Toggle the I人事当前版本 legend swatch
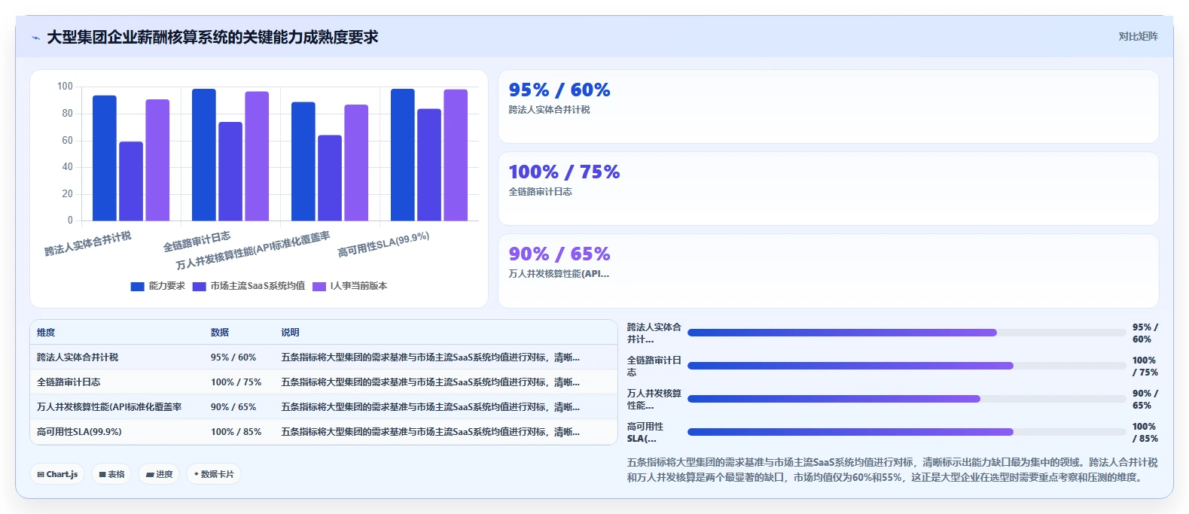This screenshot has width=1189, height=514. tap(319, 286)
